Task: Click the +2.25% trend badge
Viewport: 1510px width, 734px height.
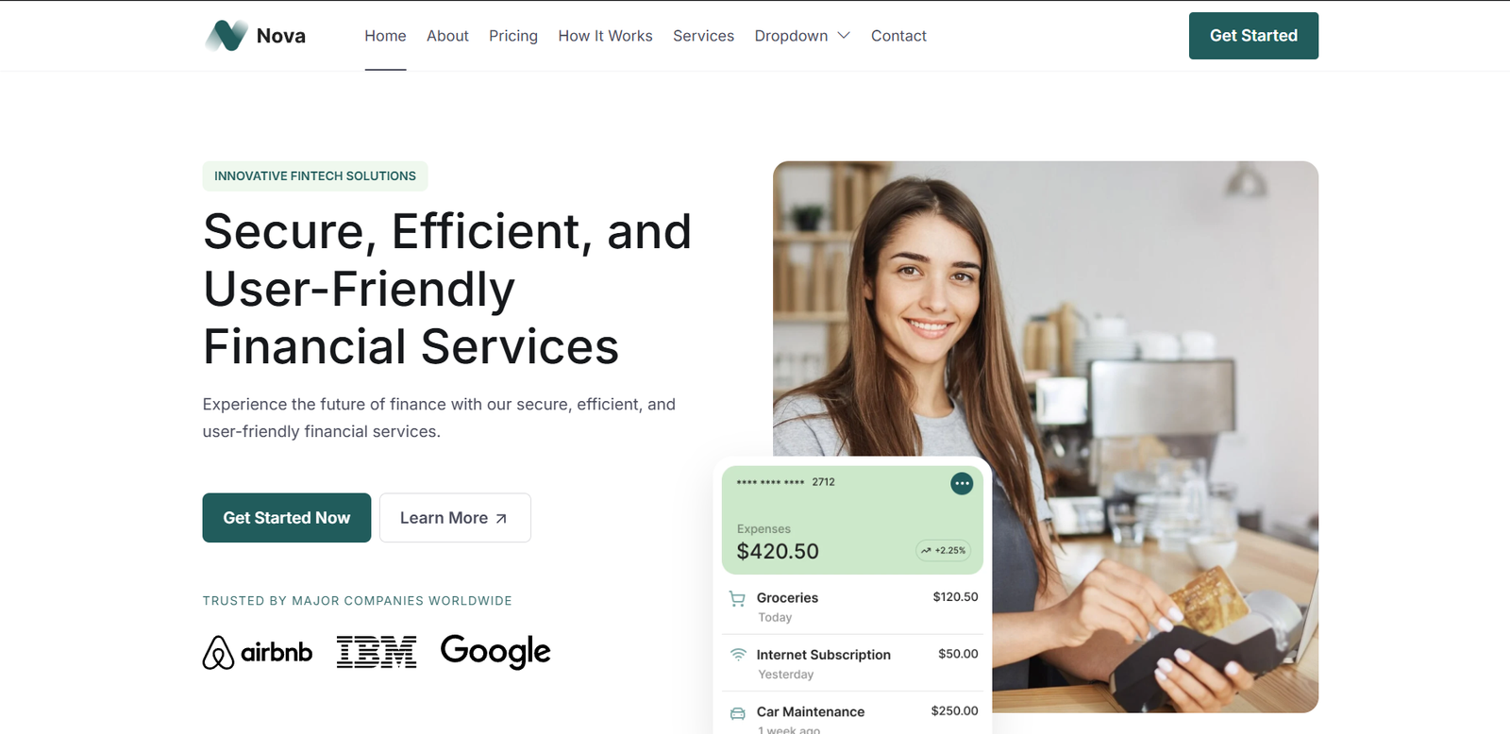Action: coord(944,550)
